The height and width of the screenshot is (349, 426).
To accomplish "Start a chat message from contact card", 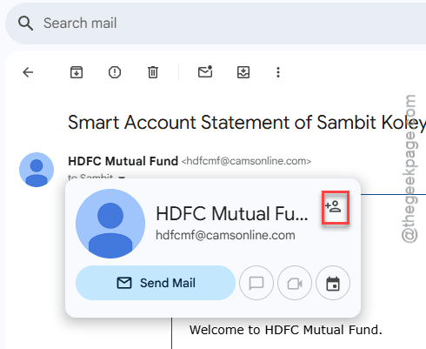I will coord(256,283).
